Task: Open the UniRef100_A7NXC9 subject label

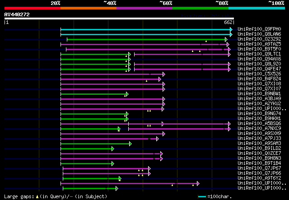Action: tap(259, 129)
